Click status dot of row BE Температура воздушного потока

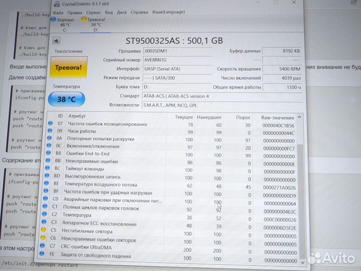click(x=46, y=183)
